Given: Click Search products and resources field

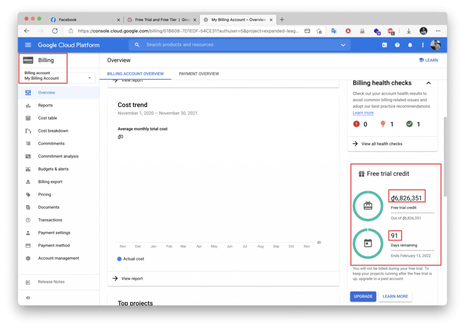Looking at the screenshot, I should pyautogui.click(x=240, y=45).
